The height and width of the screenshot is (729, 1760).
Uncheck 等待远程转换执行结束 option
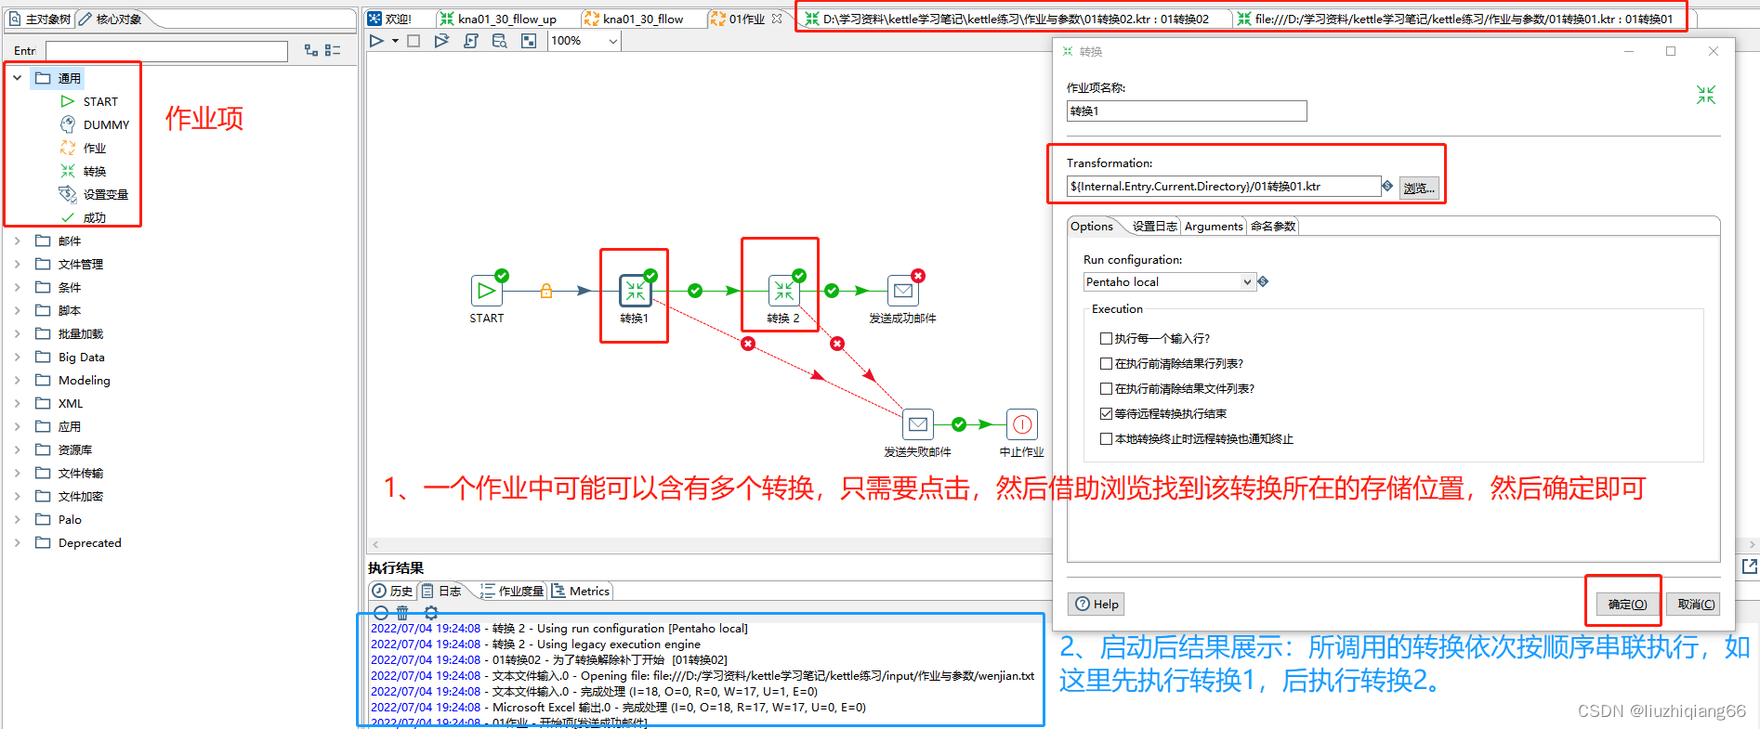pyautogui.click(x=1106, y=414)
